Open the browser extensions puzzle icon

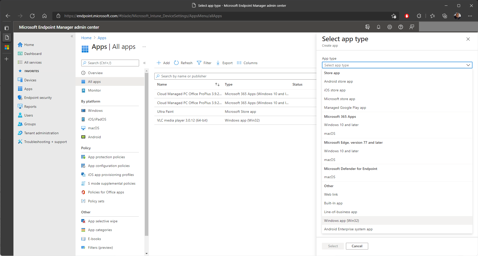(419, 16)
